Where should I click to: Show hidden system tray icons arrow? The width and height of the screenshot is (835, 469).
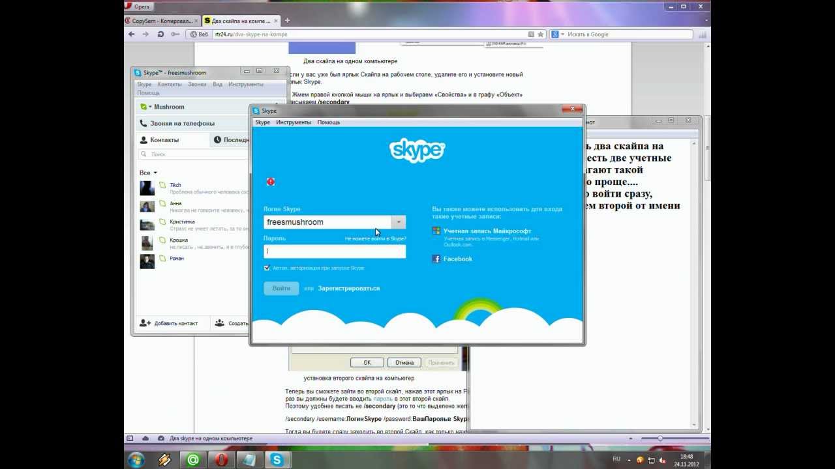(631, 460)
